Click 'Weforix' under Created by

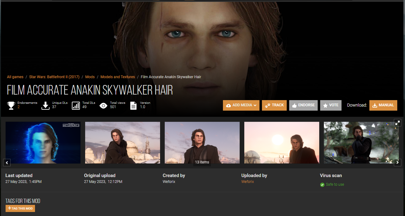pyautogui.click(x=169, y=182)
